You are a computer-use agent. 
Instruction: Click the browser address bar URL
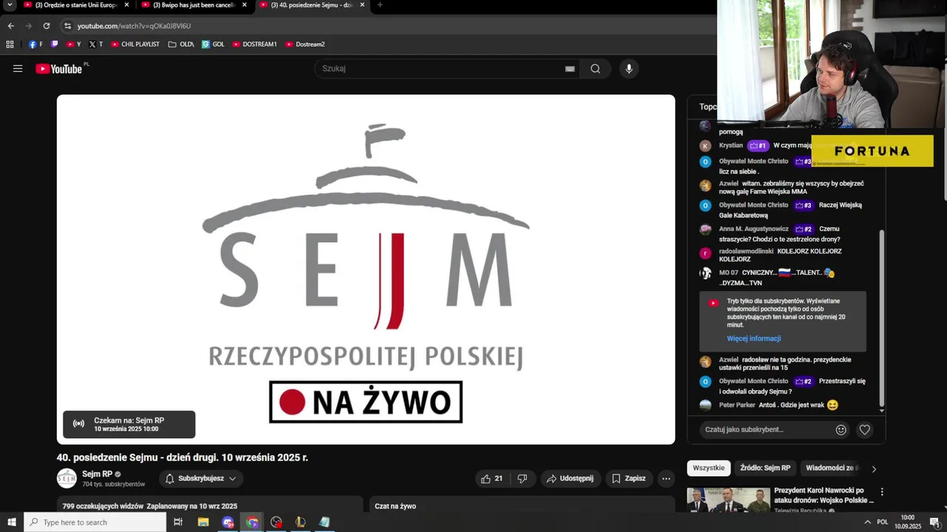134,26
